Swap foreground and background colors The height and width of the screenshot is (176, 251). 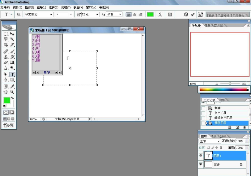click(x=12, y=98)
